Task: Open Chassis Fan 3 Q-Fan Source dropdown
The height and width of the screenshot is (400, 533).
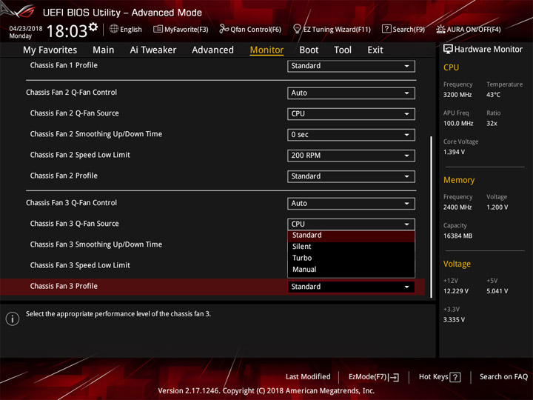Action: [x=351, y=224]
